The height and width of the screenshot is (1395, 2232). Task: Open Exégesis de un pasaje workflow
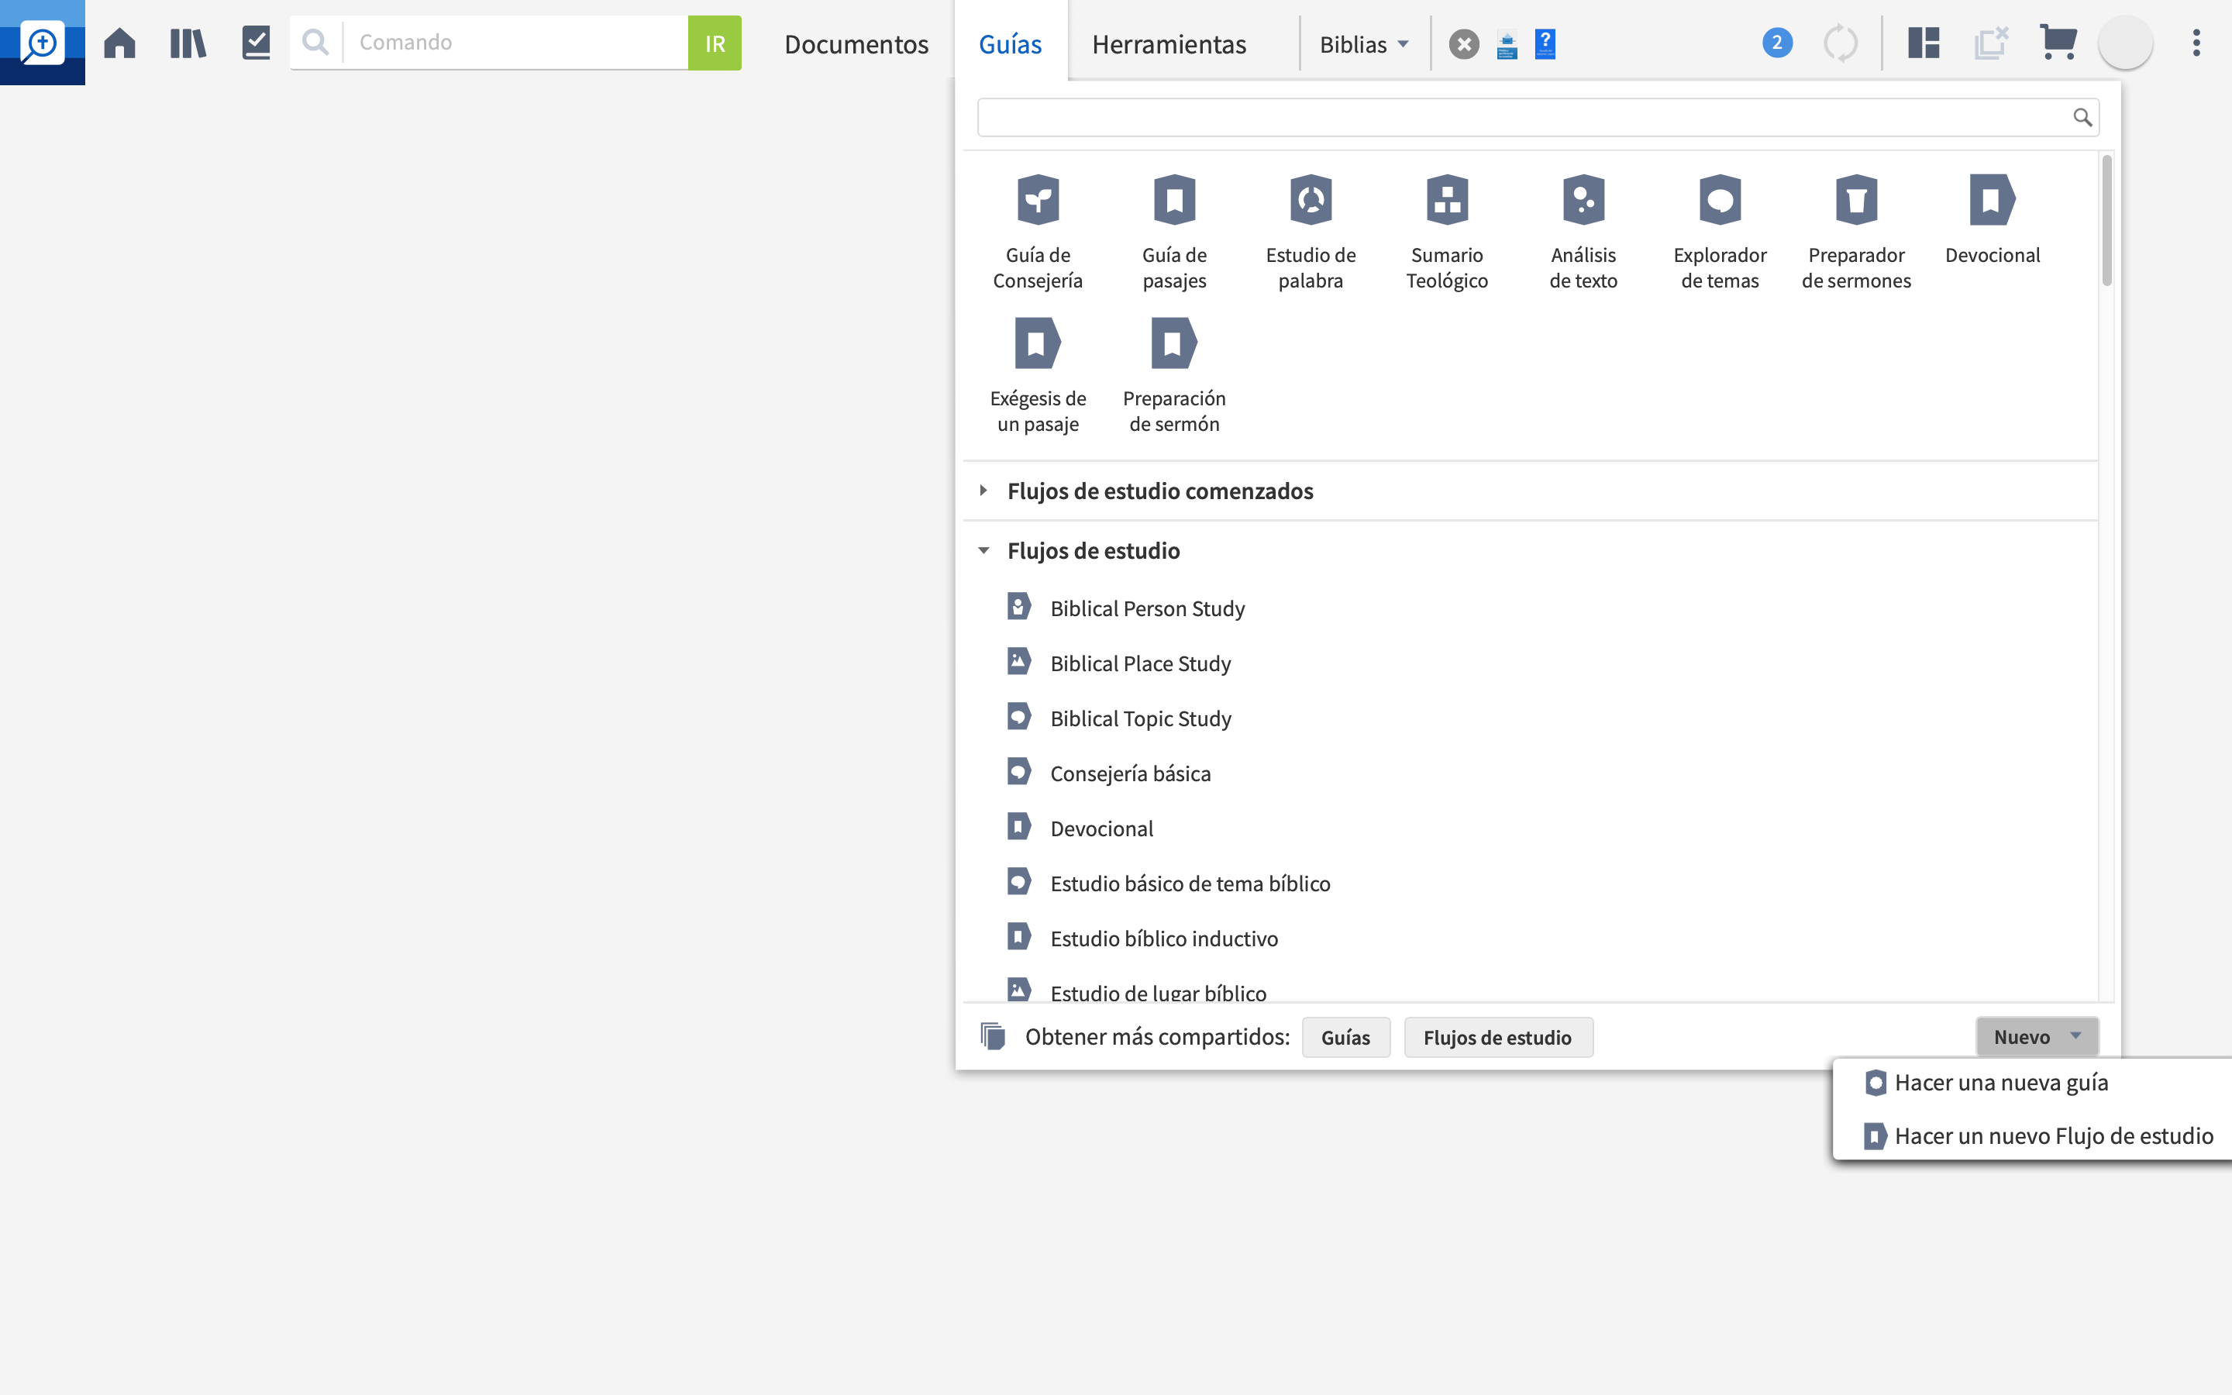tap(1038, 376)
